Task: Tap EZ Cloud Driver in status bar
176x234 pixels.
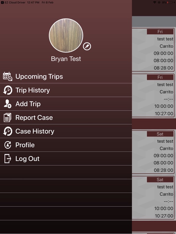Action: [x=15, y=2]
